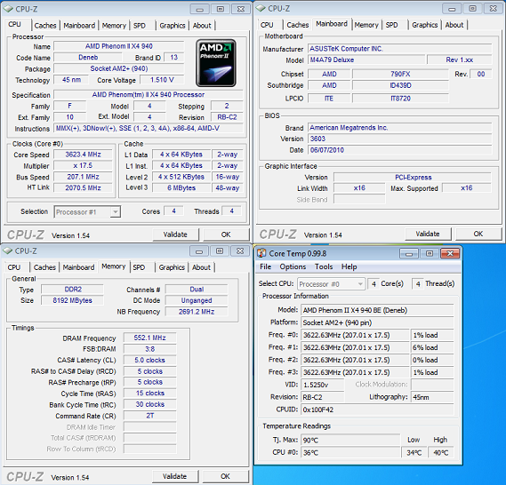Open Caches tab in Memory CPU-Z window

coord(44,267)
